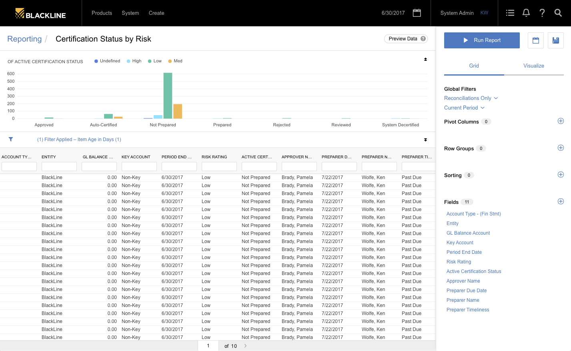Open the Create menu

click(156, 13)
